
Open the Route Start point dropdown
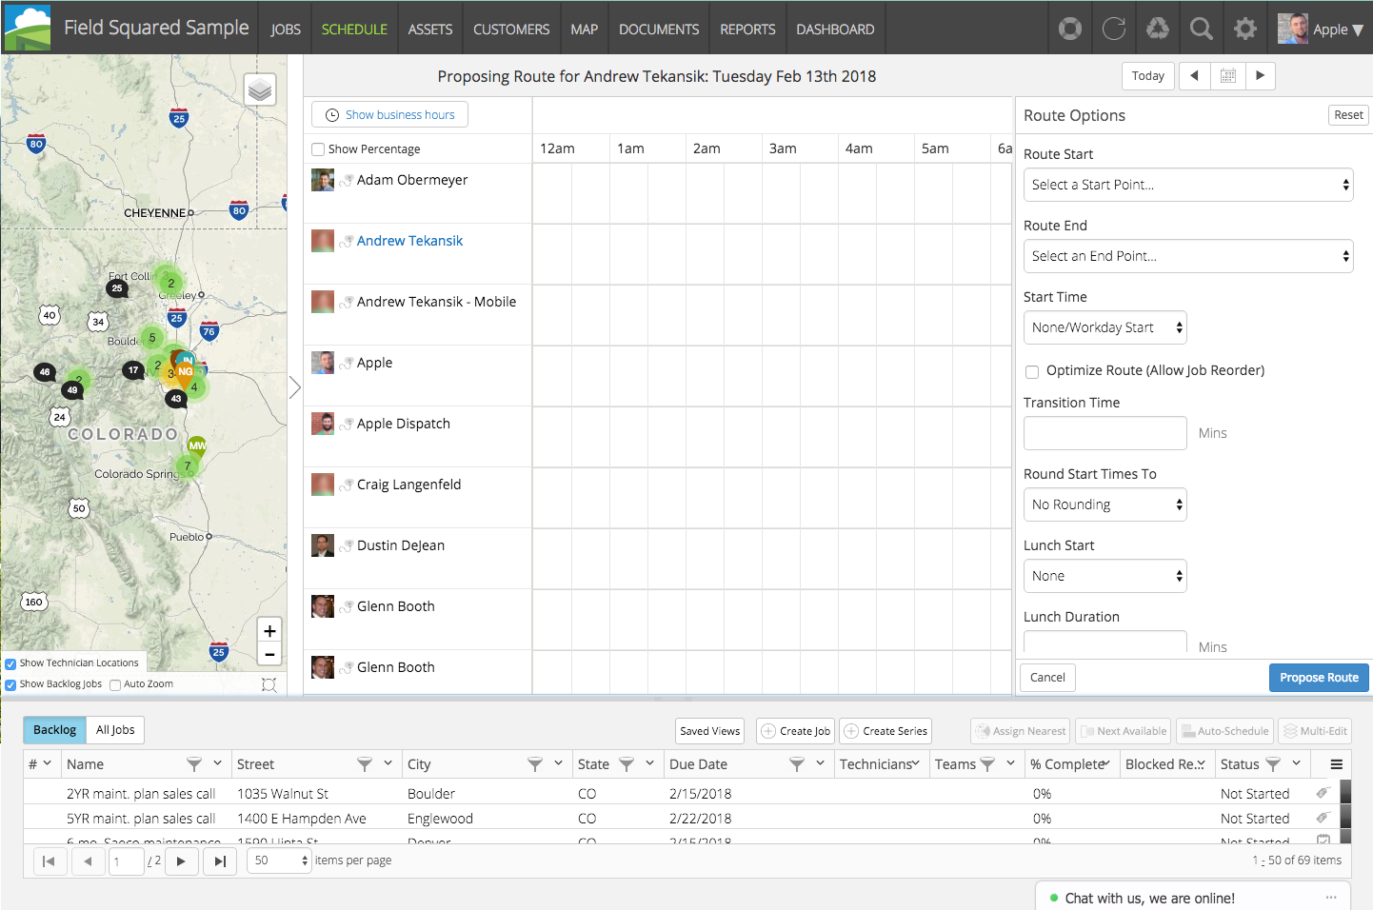point(1188,185)
